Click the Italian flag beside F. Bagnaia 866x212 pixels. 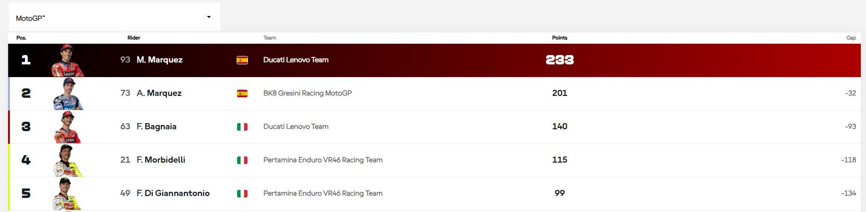(x=242, y=127)
